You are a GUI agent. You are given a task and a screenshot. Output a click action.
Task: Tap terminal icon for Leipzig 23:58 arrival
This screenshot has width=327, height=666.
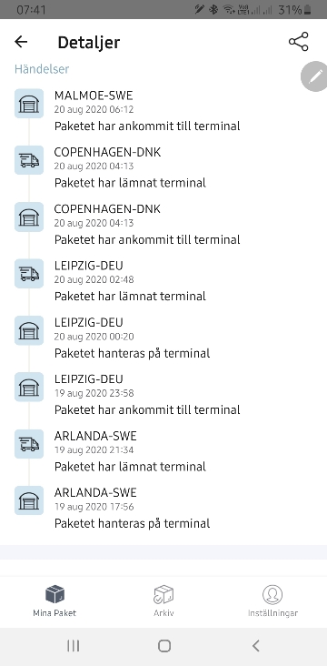click(29, 387)
